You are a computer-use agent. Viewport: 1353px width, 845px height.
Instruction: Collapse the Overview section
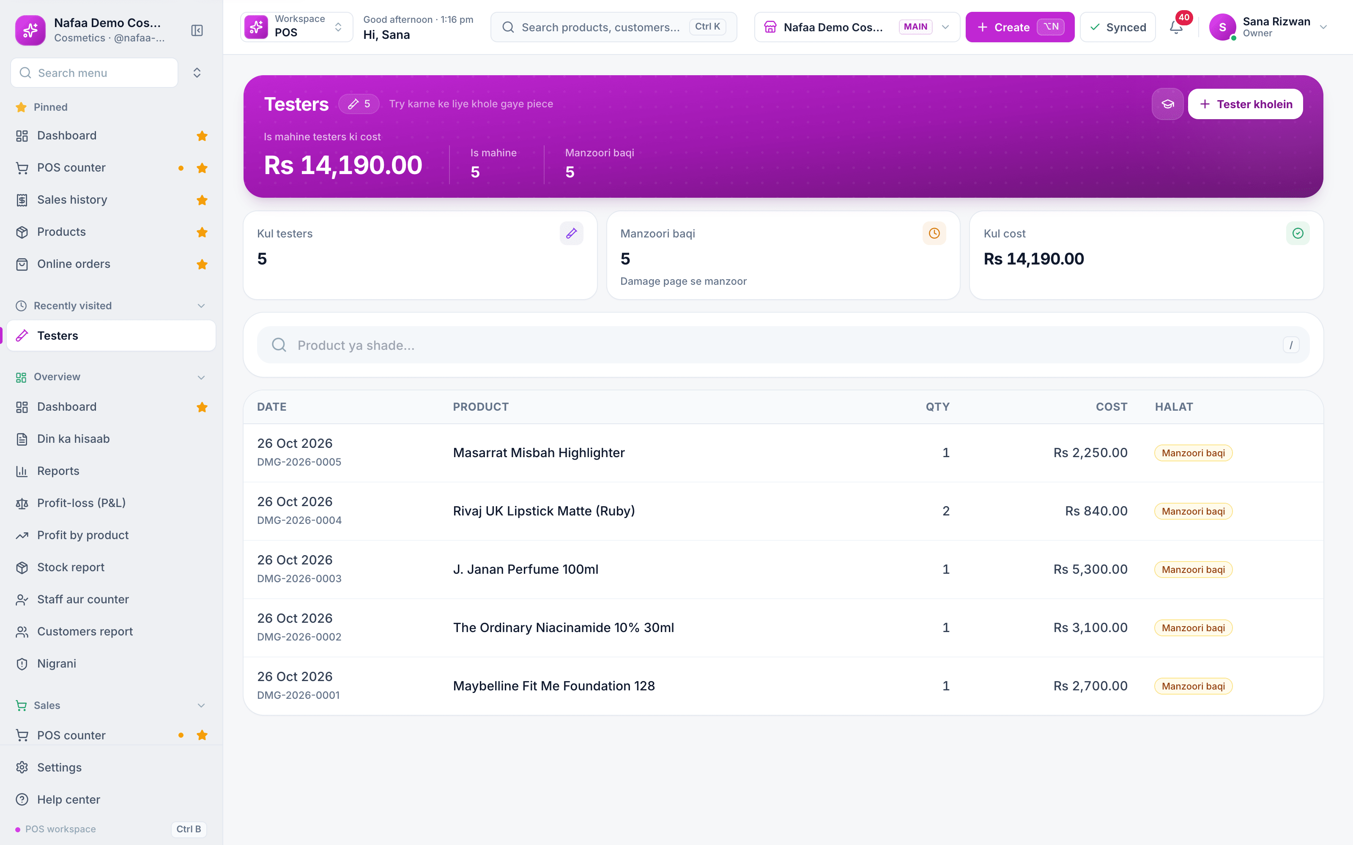201,377
